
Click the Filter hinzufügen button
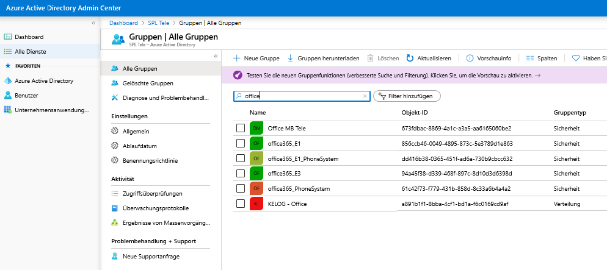point(407,96)
